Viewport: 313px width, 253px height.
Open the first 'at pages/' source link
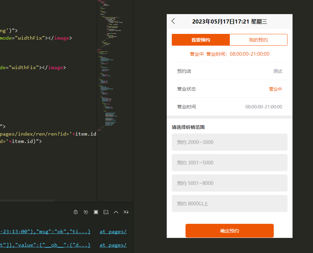pyautogui.click(x=113, y=232)
